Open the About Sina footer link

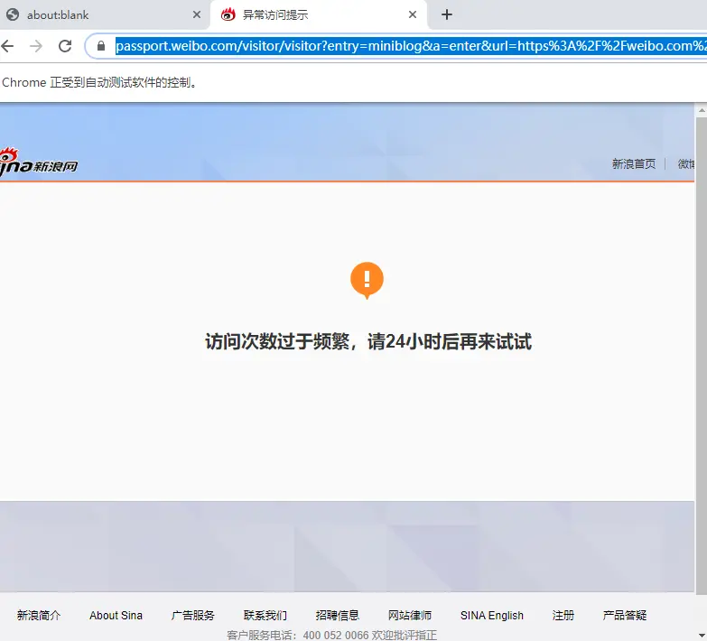(116, 616)
